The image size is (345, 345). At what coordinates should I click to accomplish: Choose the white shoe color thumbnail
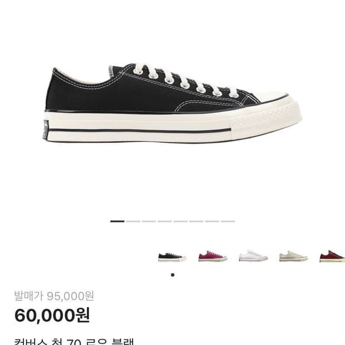click(x=253, y=255)
